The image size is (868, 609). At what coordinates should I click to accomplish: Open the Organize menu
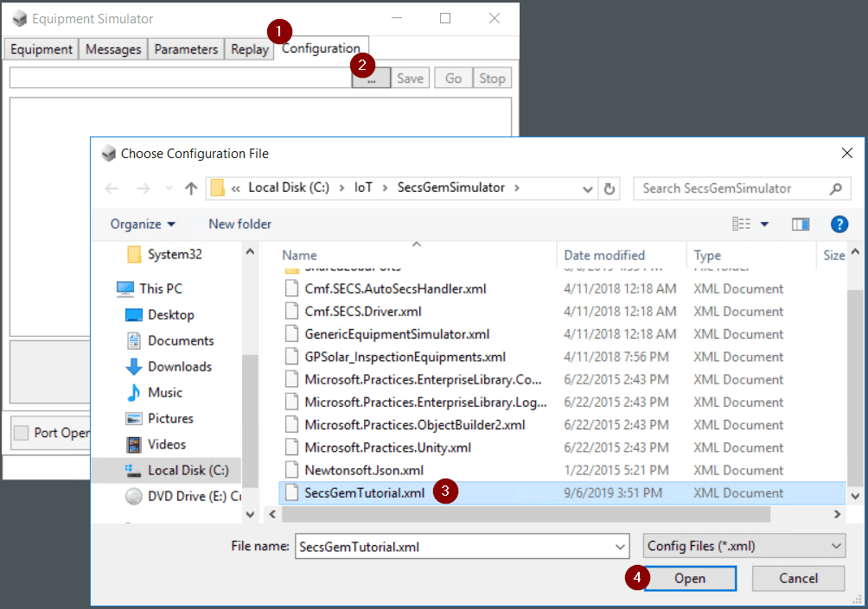tap(143, 224)
